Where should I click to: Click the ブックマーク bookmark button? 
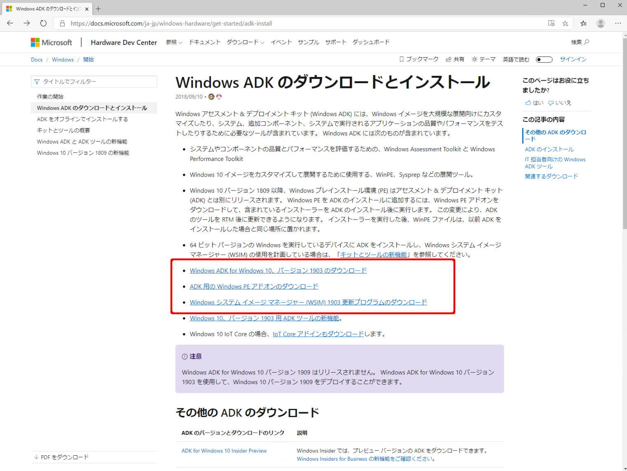point(419,59)
